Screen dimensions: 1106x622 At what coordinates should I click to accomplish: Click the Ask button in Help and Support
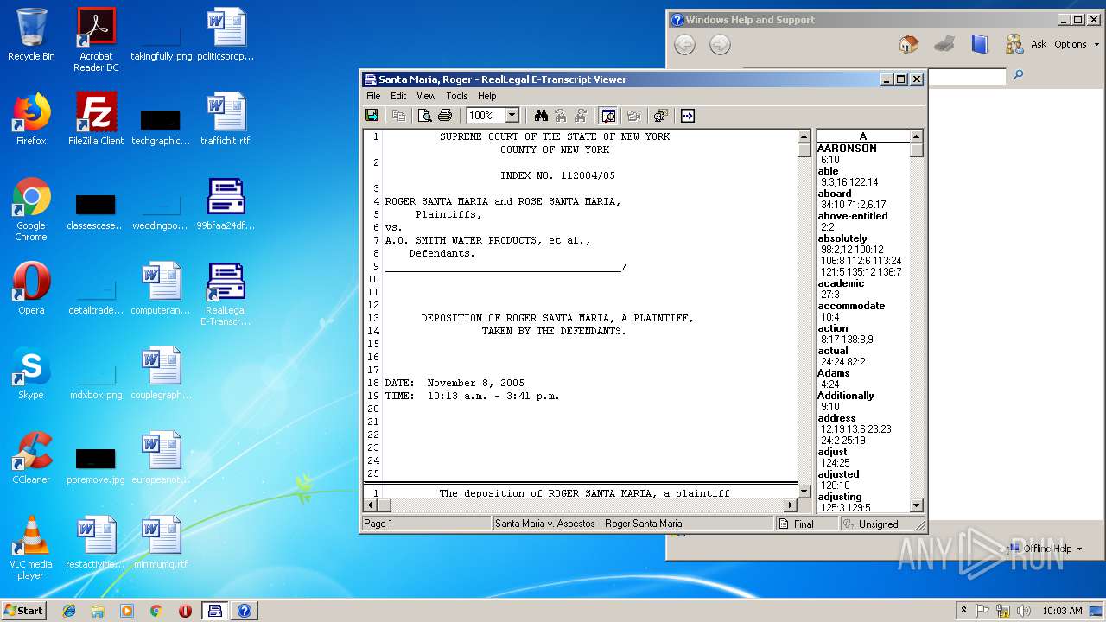pos(1026,44)
